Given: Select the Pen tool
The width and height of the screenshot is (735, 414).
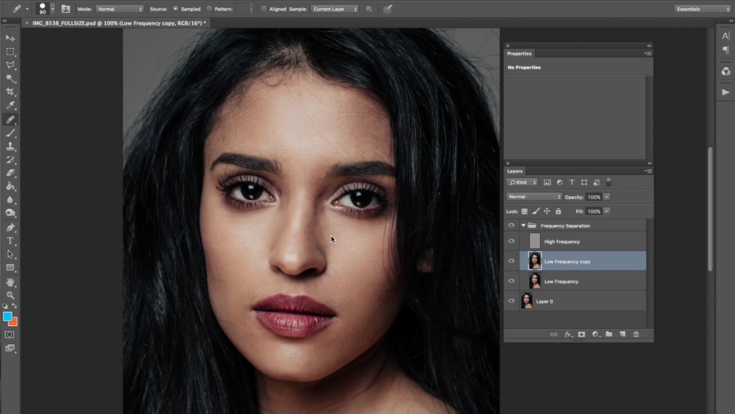Looking at the screenshot, I should pos(10,228).
